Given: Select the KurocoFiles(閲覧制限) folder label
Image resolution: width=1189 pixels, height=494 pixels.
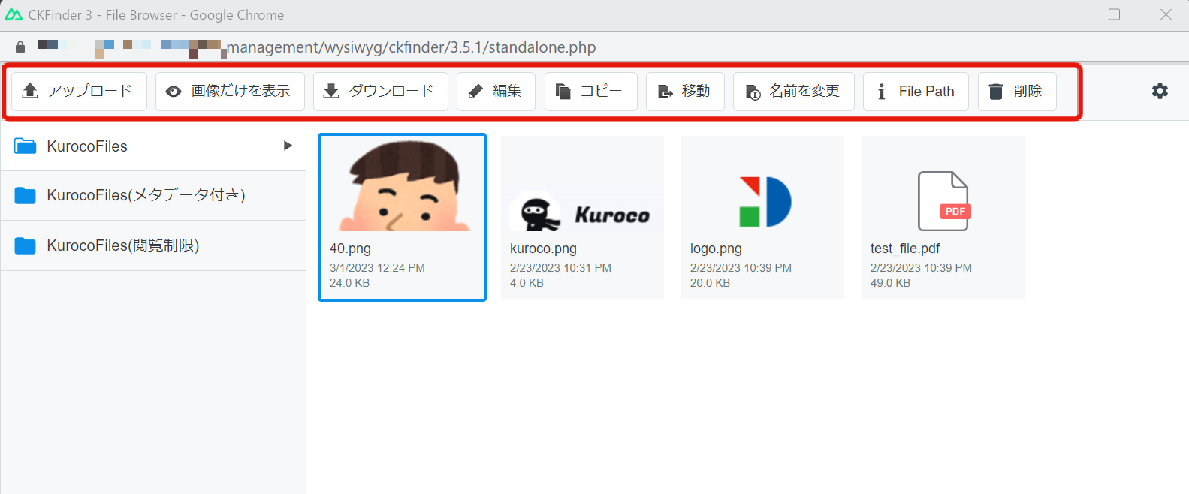Looking at the screenshot, I should click(x=123, y=245).
